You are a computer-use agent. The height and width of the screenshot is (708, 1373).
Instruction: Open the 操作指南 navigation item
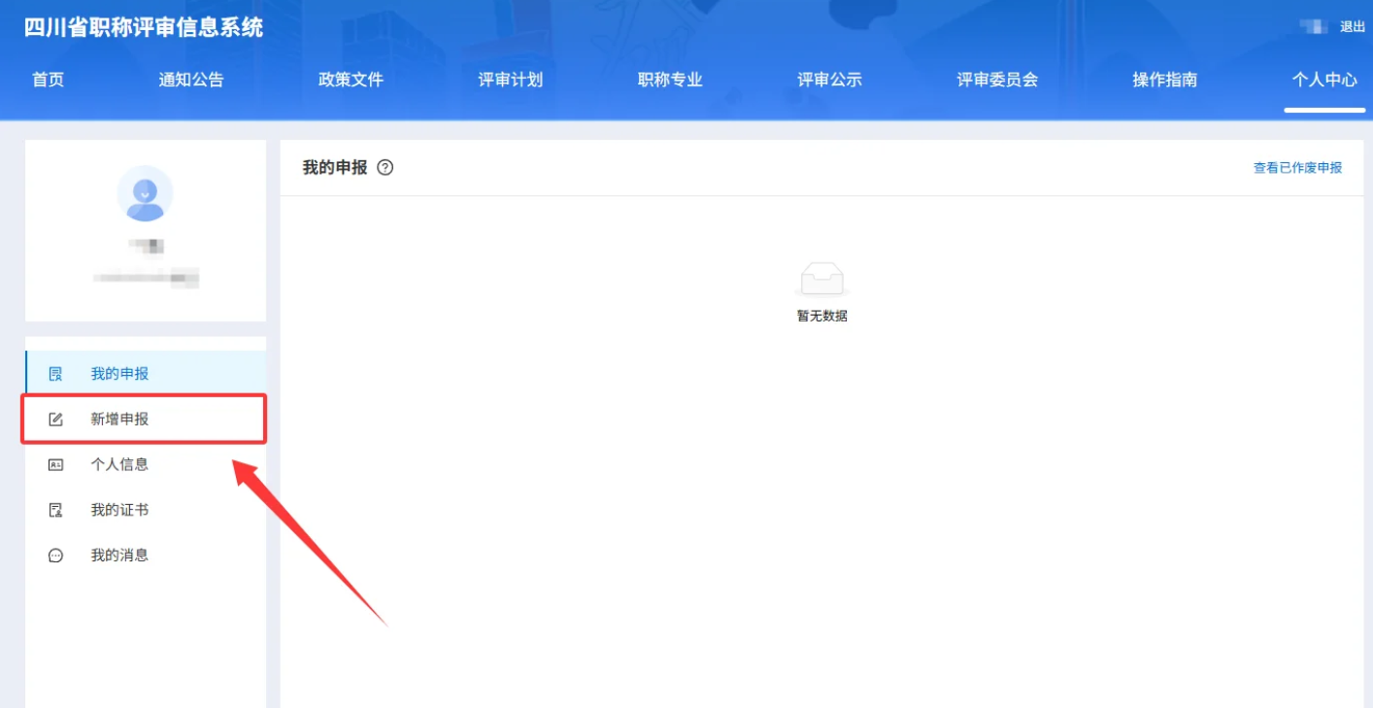click(1162, 80)
